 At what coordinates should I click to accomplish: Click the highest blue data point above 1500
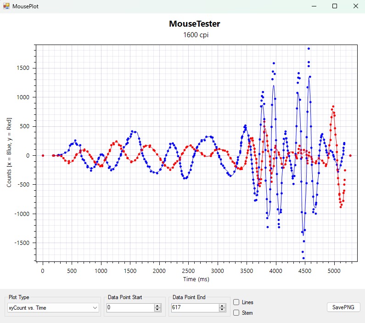coord(309,48)
